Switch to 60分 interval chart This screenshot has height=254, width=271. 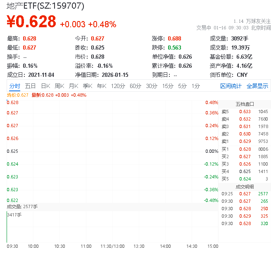coord(135,86)
